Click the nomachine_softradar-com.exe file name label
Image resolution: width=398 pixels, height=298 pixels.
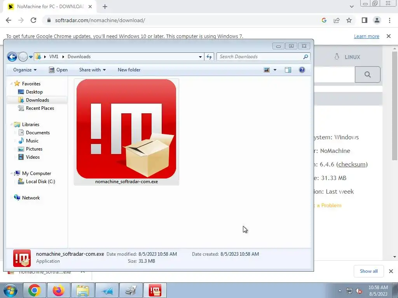126,182
